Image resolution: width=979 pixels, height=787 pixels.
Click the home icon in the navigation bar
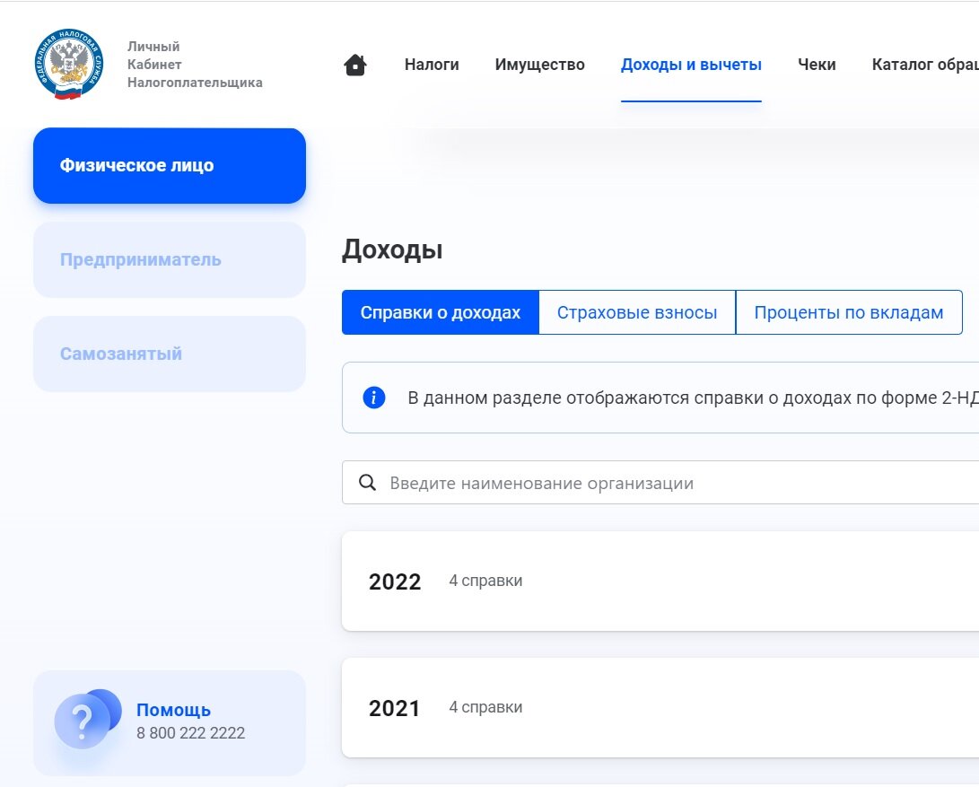pyautogui.click(x=354, y=65)
